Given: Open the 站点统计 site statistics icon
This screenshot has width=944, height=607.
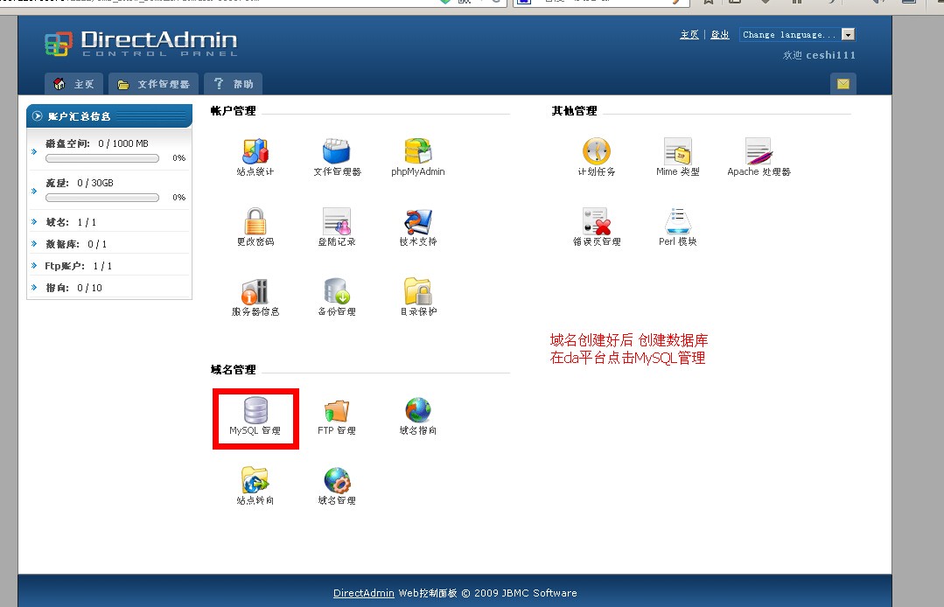Looking at the screenshot, I should 255,151.
